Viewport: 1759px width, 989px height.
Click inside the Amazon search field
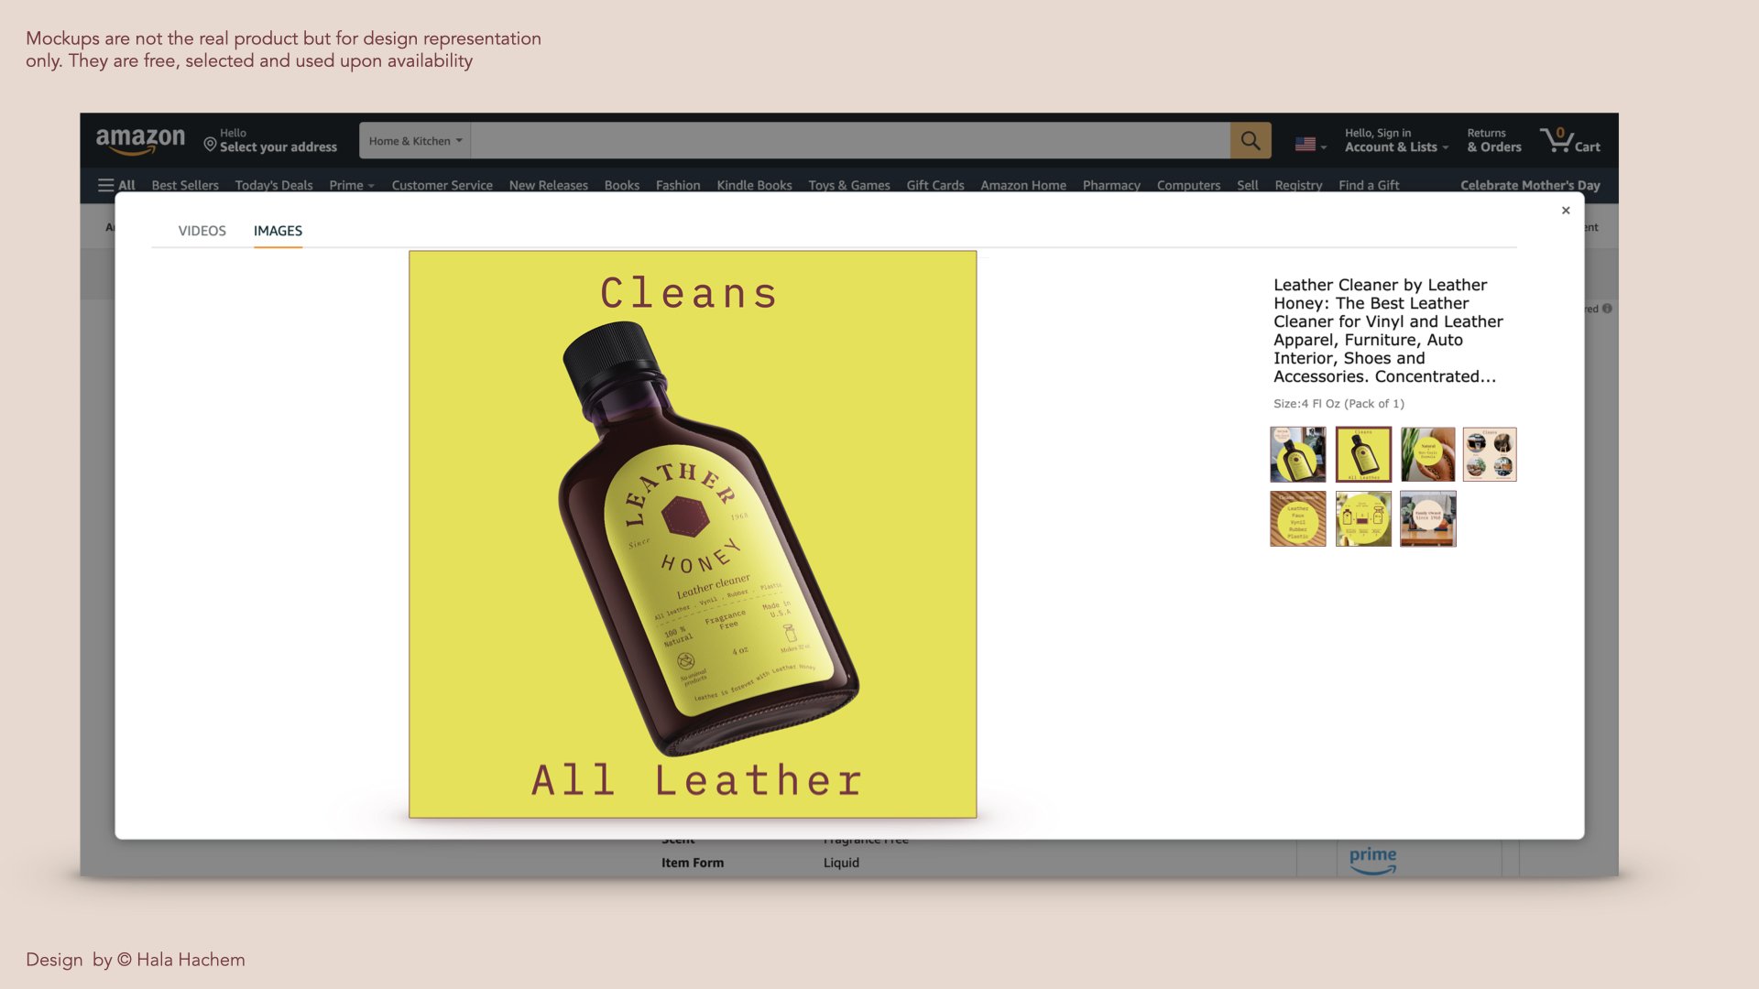(x=850, y=141)
